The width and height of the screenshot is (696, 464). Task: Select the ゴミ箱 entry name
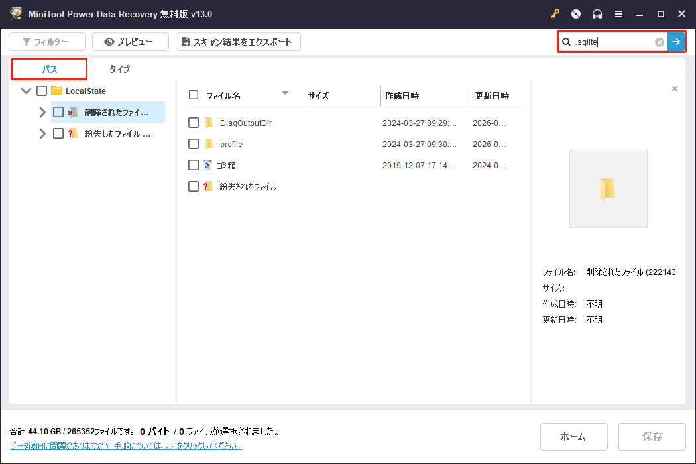227,166
